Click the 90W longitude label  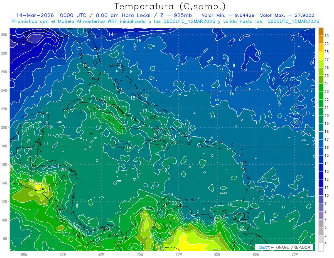[24, 254]
